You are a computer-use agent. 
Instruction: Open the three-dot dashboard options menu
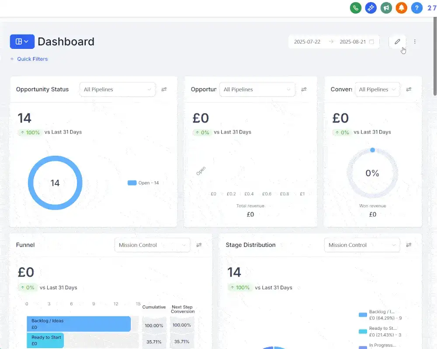click(415, 41)
